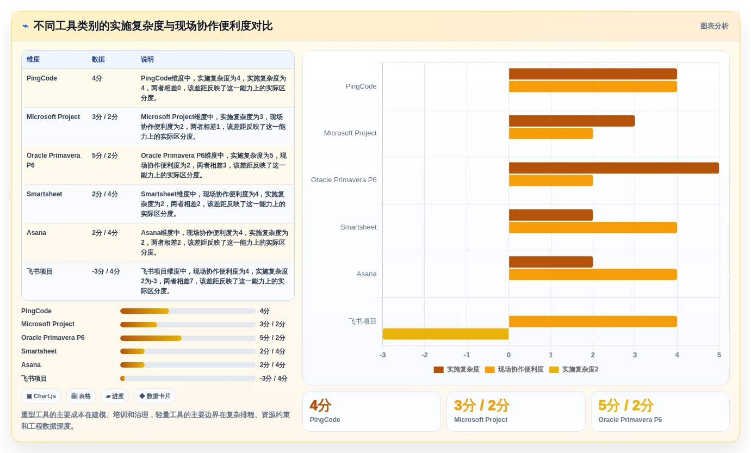Click the blue icon beside the chart title

coord(26,26)
